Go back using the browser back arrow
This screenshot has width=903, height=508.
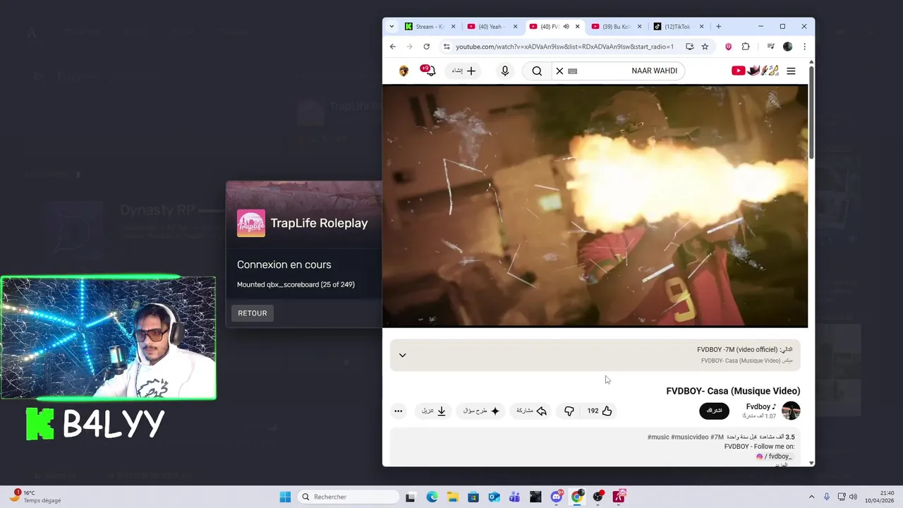393,47
